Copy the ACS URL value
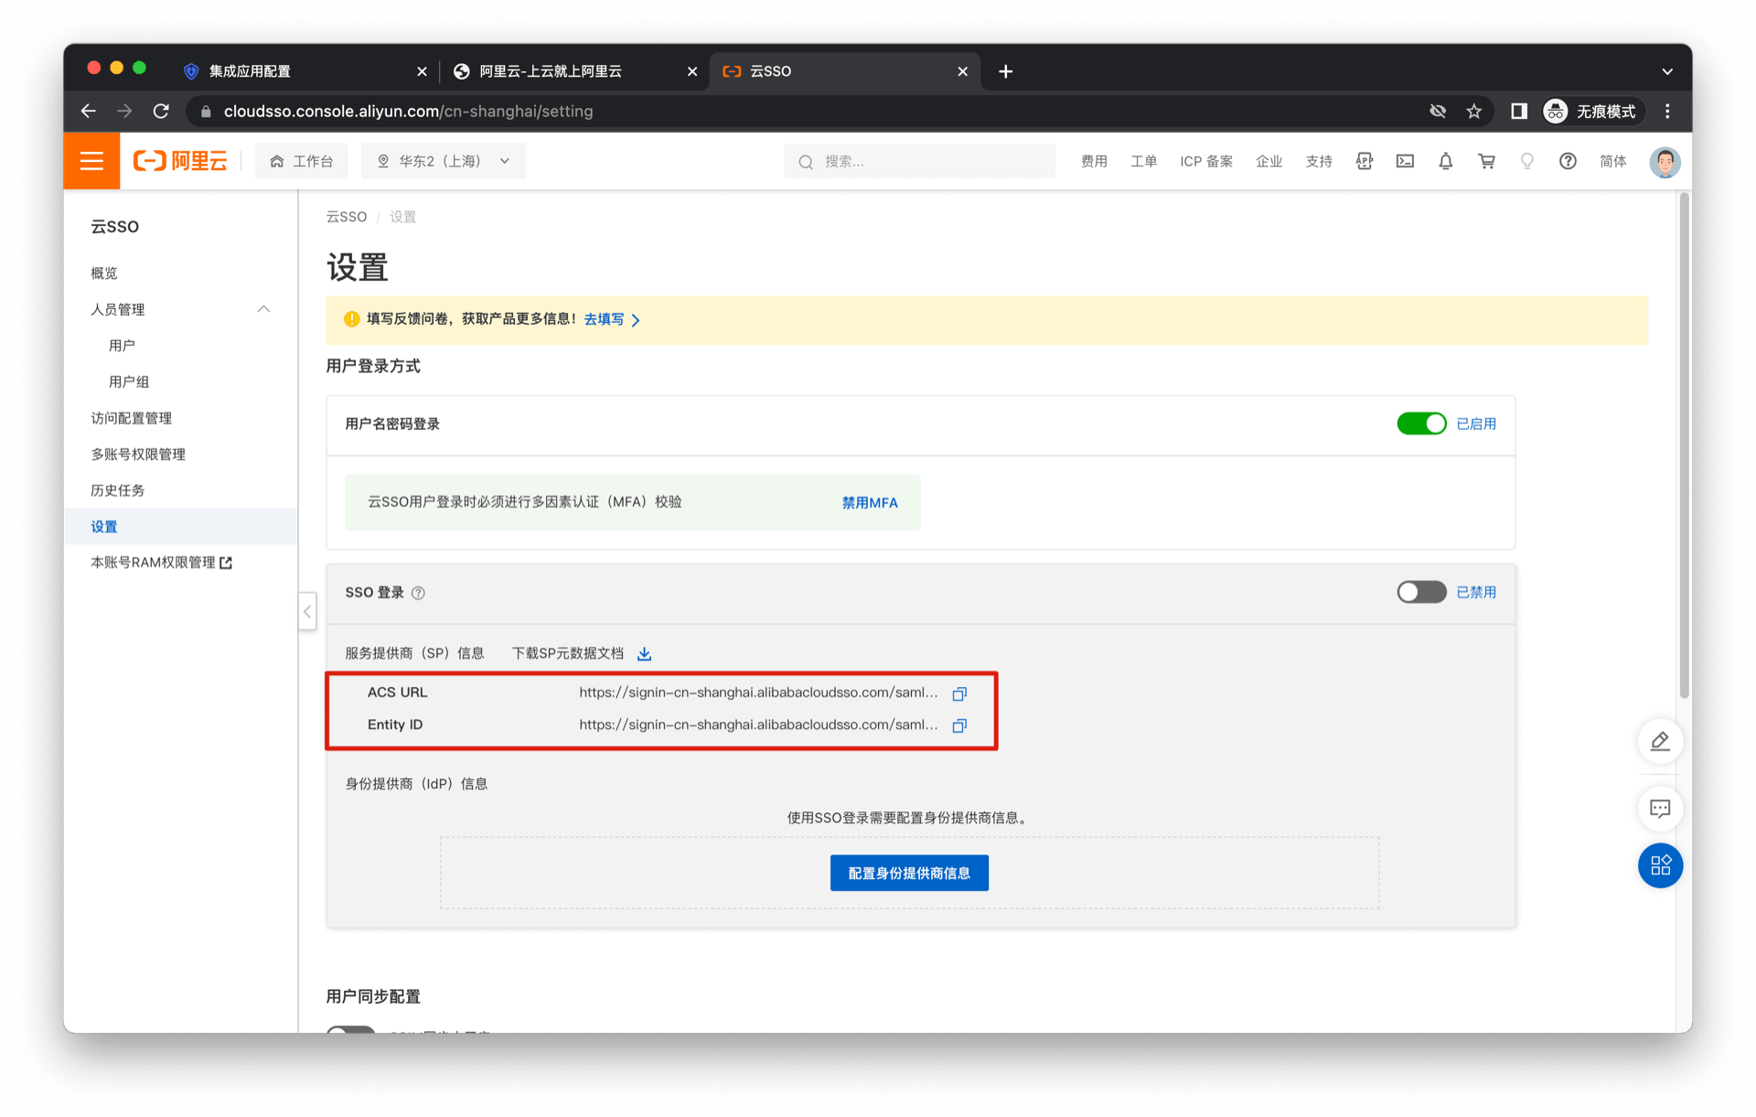 pos(959,693)
